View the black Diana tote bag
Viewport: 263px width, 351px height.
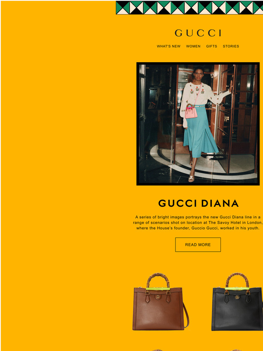[237, 302]
